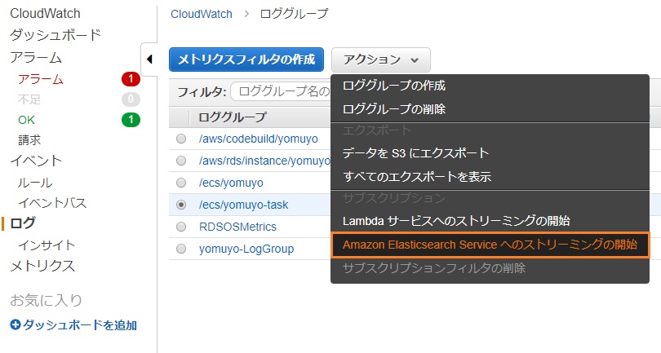Select すべてのエクスポートを表示 menu item
This screenshot has width=661, height=353.
(490, 176)
